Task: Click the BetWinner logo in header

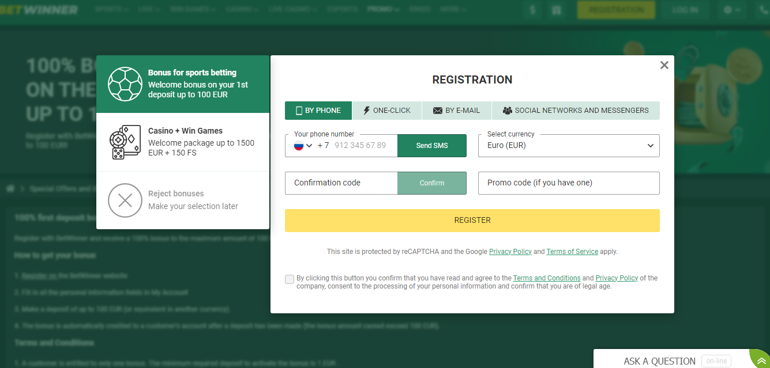Action: tap(39, 10)
